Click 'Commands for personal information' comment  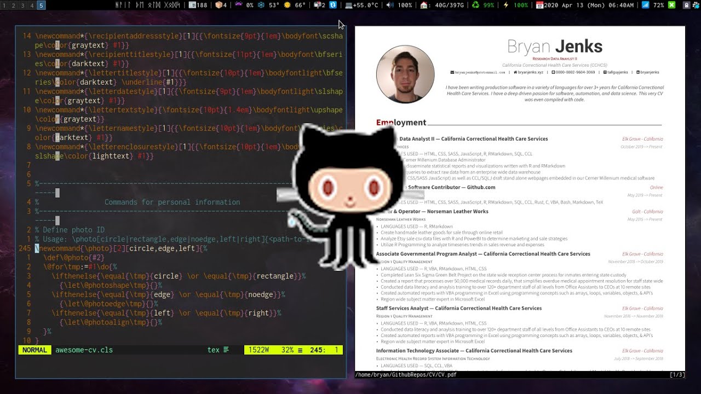coord(172,202)
